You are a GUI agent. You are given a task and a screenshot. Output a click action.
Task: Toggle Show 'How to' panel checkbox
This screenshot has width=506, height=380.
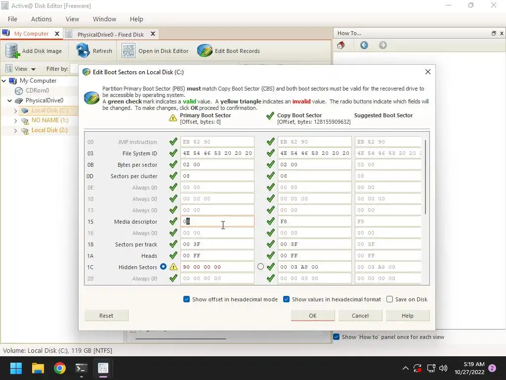336,336
